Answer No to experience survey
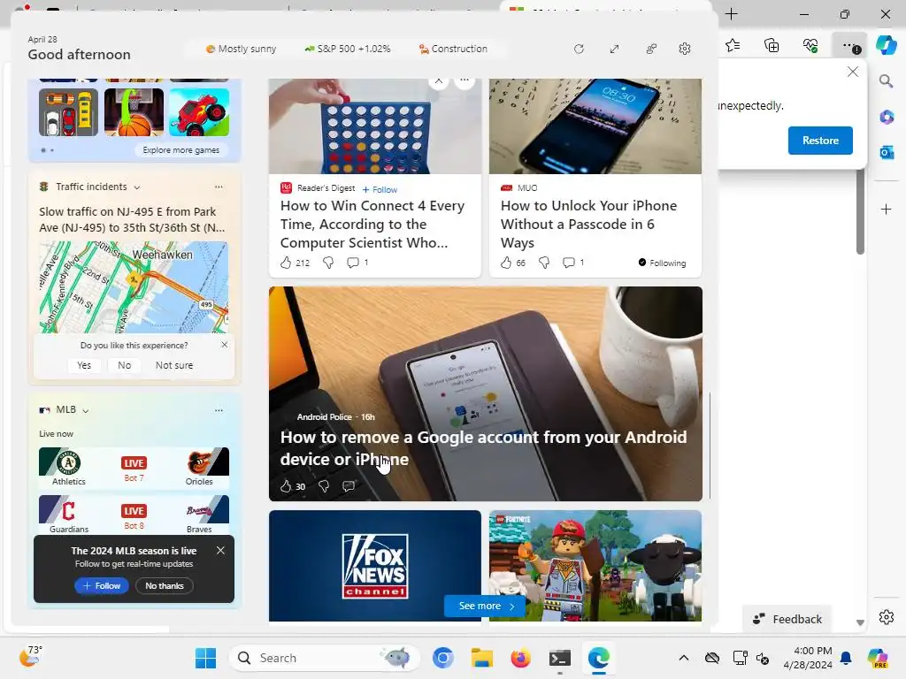Screen dimensions: 906x679 (x=124, y=365)
